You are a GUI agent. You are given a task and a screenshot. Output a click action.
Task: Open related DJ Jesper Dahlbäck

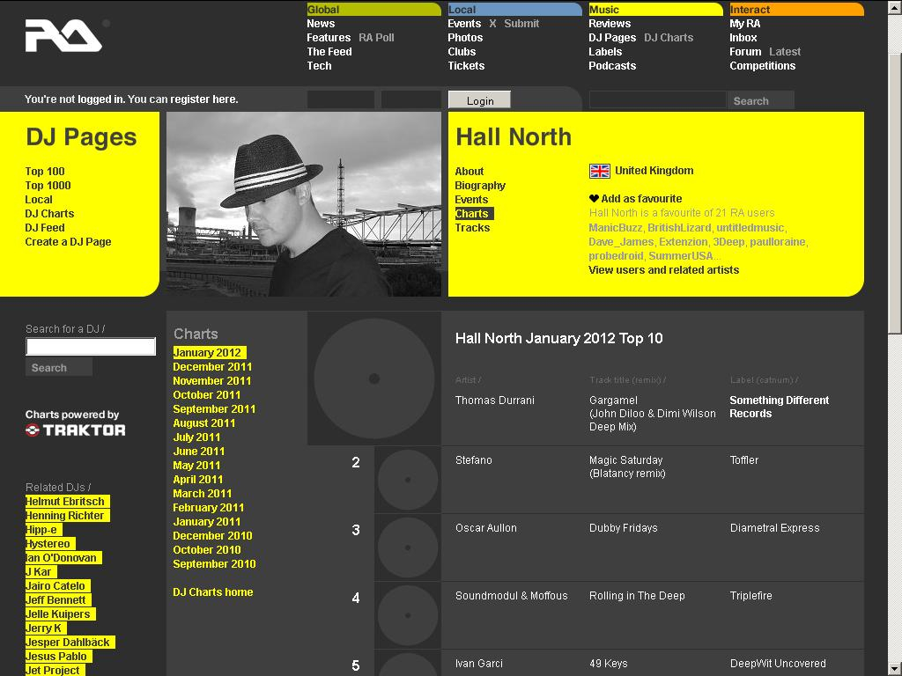click(x=70, y=642)
